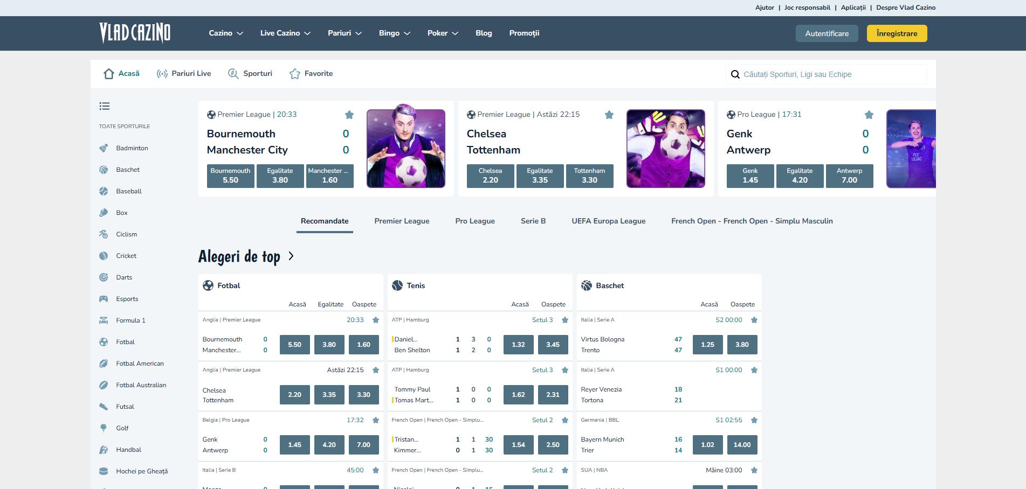Open the Pariuri dropdown menu
Image resolution: width=1026 pixels, height=489 pixels.
[345, 33]
